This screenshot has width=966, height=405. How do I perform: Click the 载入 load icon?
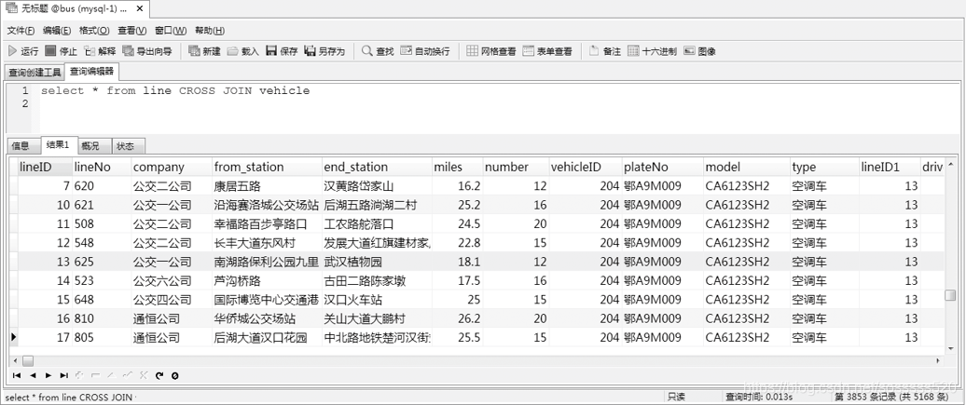click(232, 51)
